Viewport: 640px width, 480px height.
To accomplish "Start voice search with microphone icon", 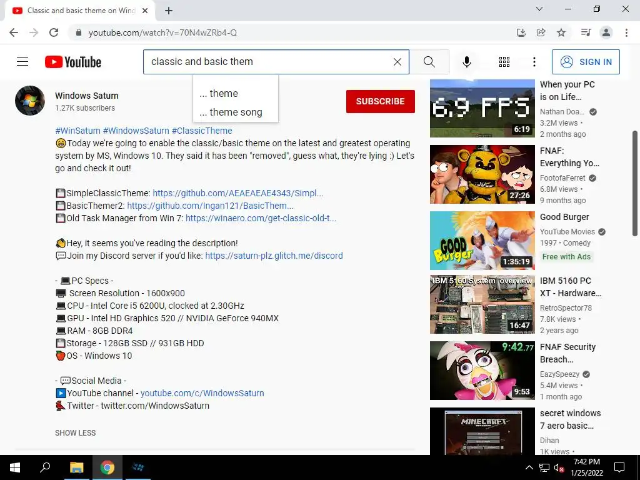I will [x=466, y=62].
